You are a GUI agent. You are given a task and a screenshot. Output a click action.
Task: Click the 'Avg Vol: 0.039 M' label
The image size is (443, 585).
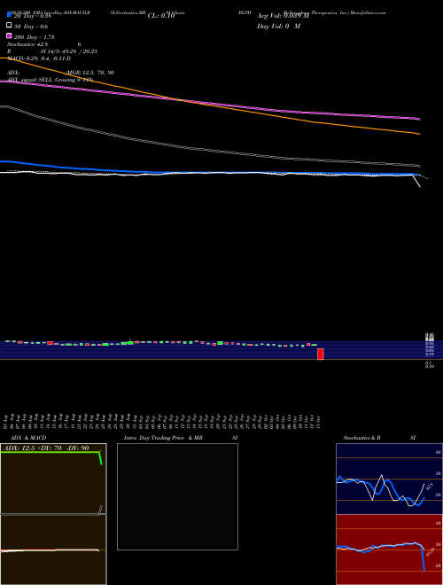[x=283, y=16]
